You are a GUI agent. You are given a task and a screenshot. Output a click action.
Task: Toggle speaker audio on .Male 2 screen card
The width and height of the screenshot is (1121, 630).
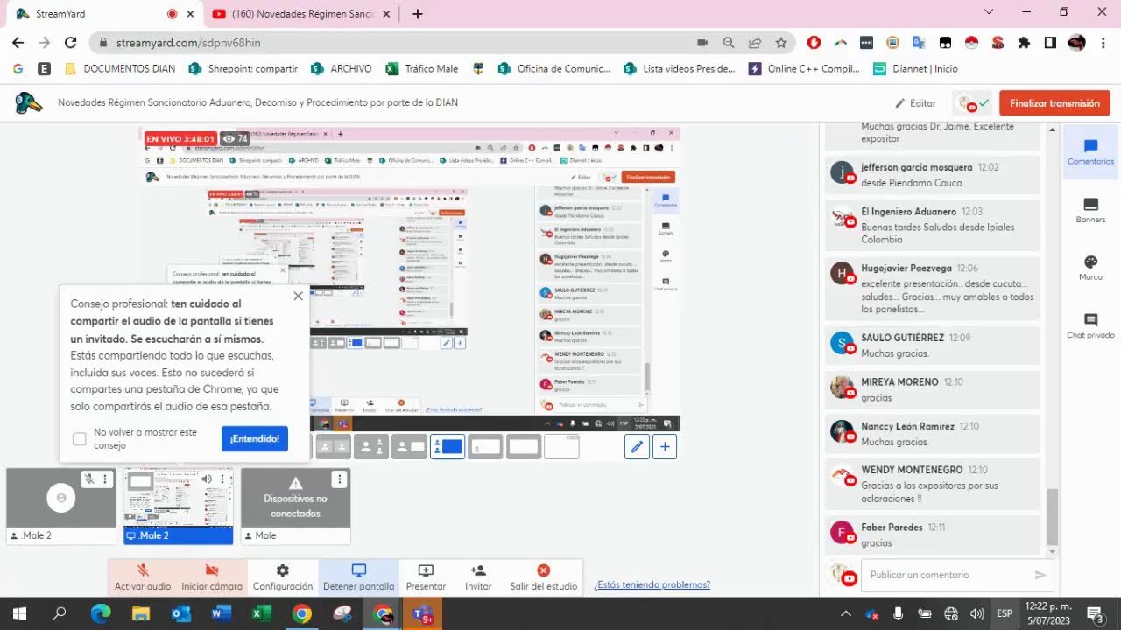[208, 479]
